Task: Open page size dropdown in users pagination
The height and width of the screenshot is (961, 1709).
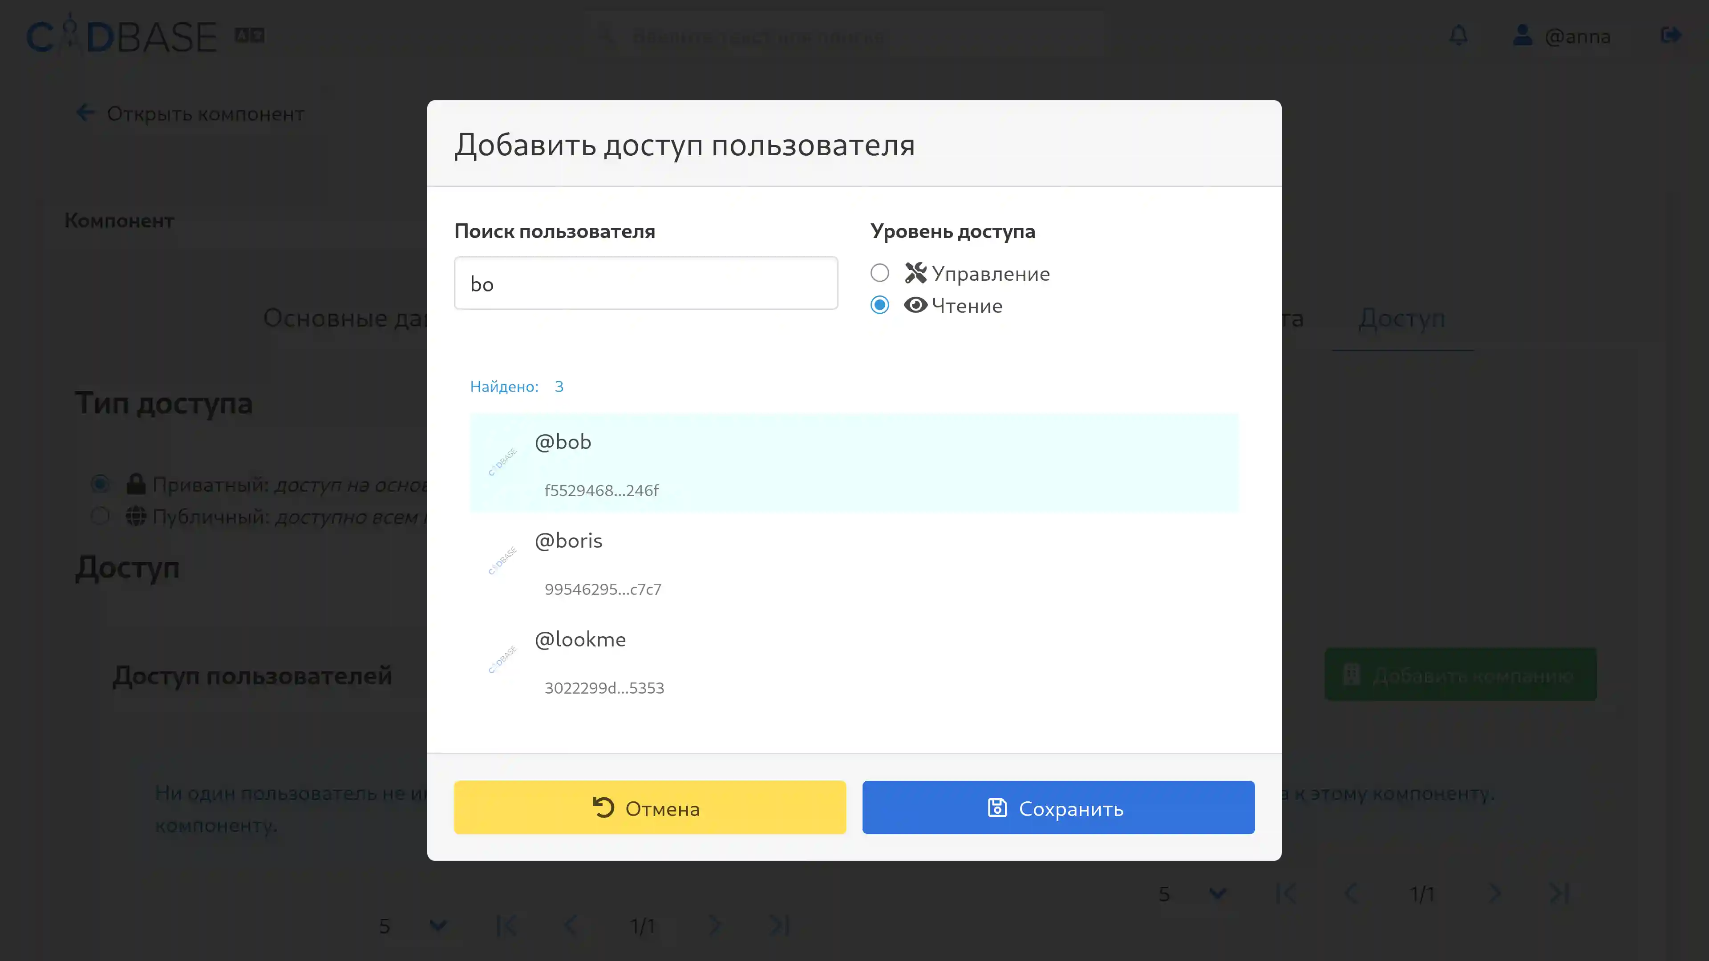Action: (x=414, y=925)
